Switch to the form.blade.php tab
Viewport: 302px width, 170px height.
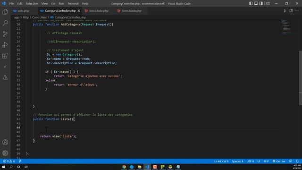point(132,11)
